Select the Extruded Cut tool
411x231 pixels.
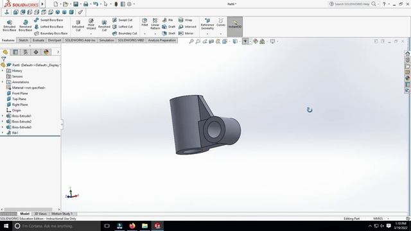point(78,26)
